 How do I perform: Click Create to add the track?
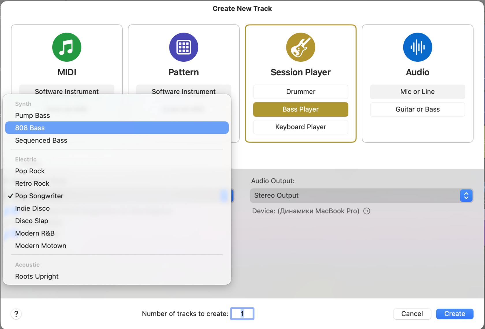pyautogui.click(x=455, y=314)
